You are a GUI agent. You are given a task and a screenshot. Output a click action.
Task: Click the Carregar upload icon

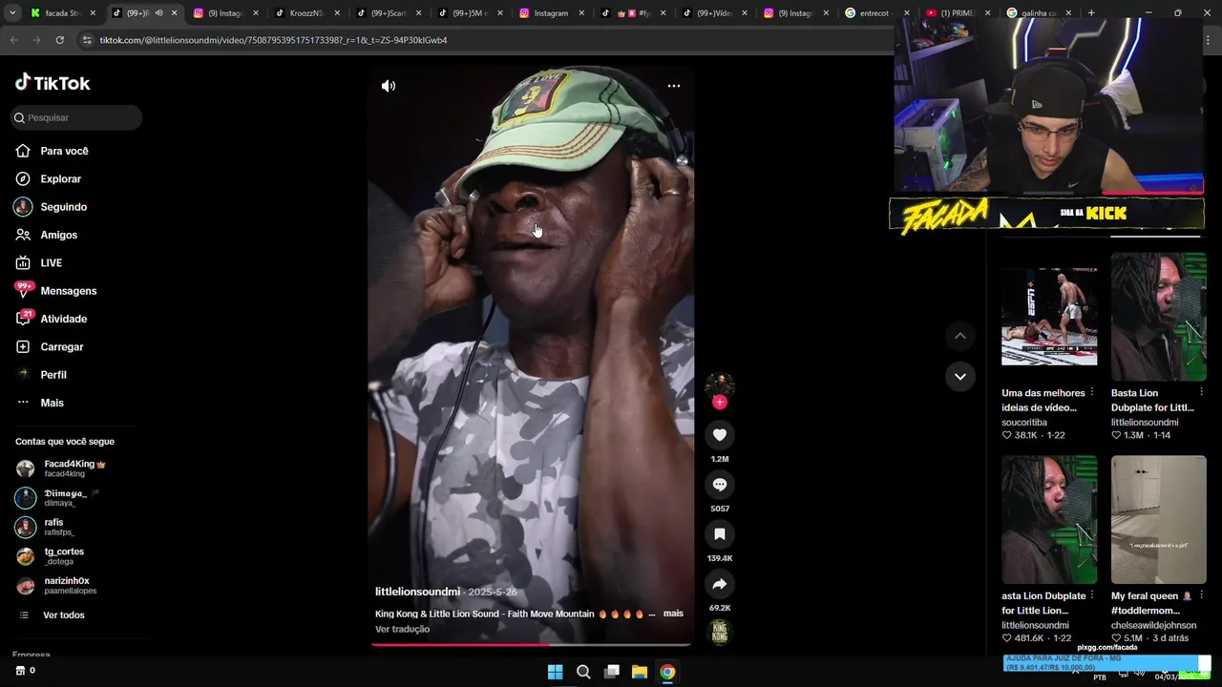pyautogui.click(x=23, y=346)
